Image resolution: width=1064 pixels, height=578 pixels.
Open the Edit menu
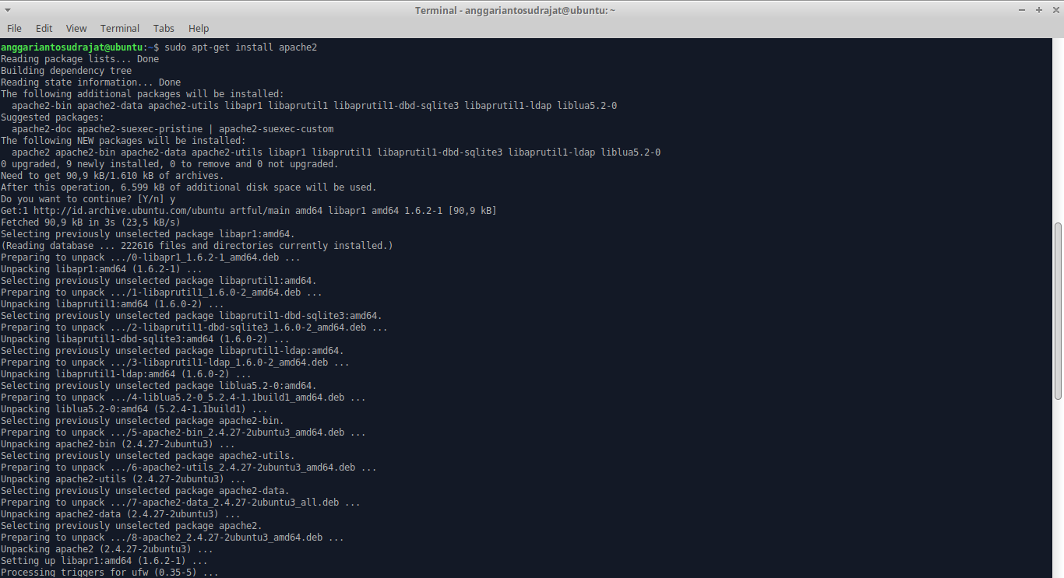[44, 28]
